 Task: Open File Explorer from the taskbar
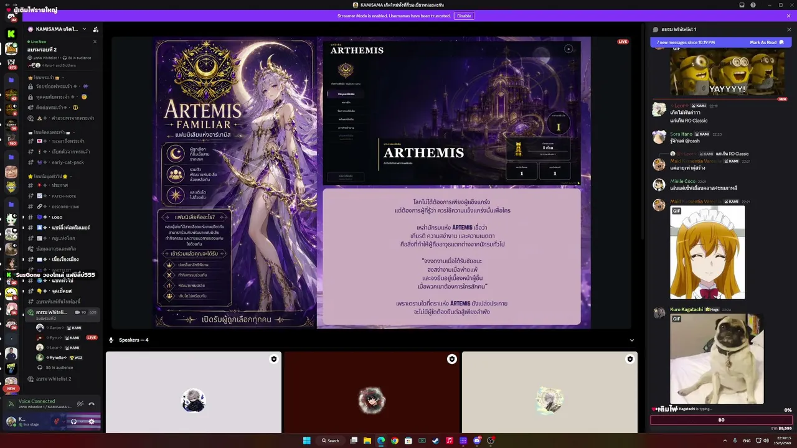tap(367, 441)
